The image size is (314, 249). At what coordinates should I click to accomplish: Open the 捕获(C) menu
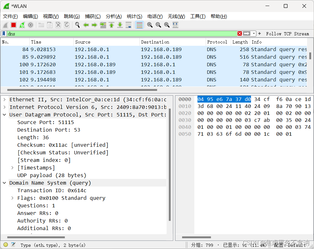pos(93,16)
